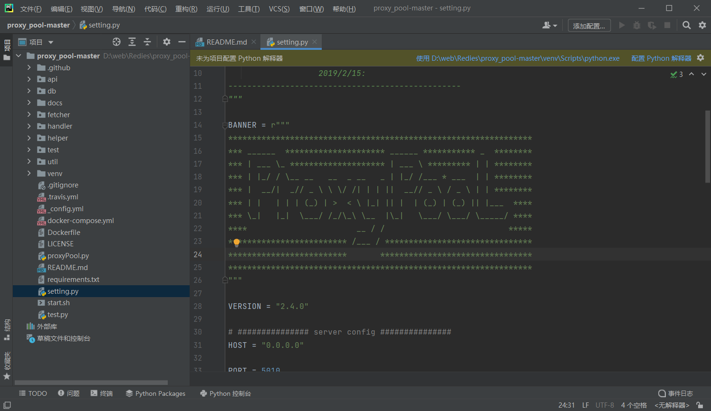Hide the project panel with minus icon
Screen dimensions: 711x411
[x=182, y=42]
